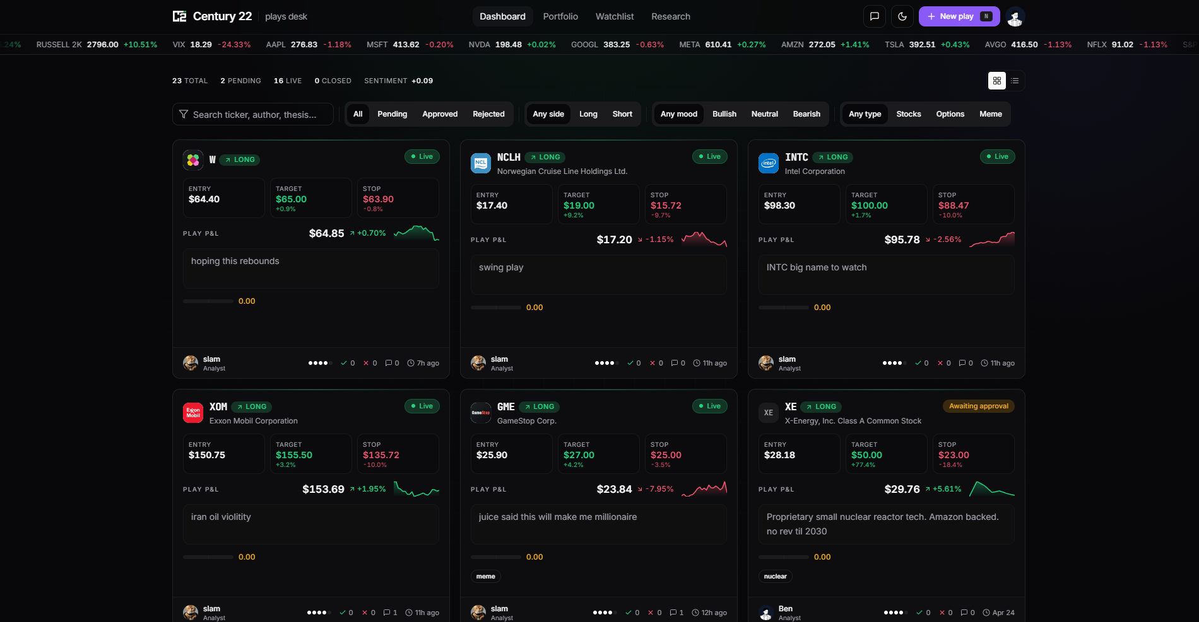1199x622 pixels.
Task: Switch to list view layout
Action: [1015, 81]
